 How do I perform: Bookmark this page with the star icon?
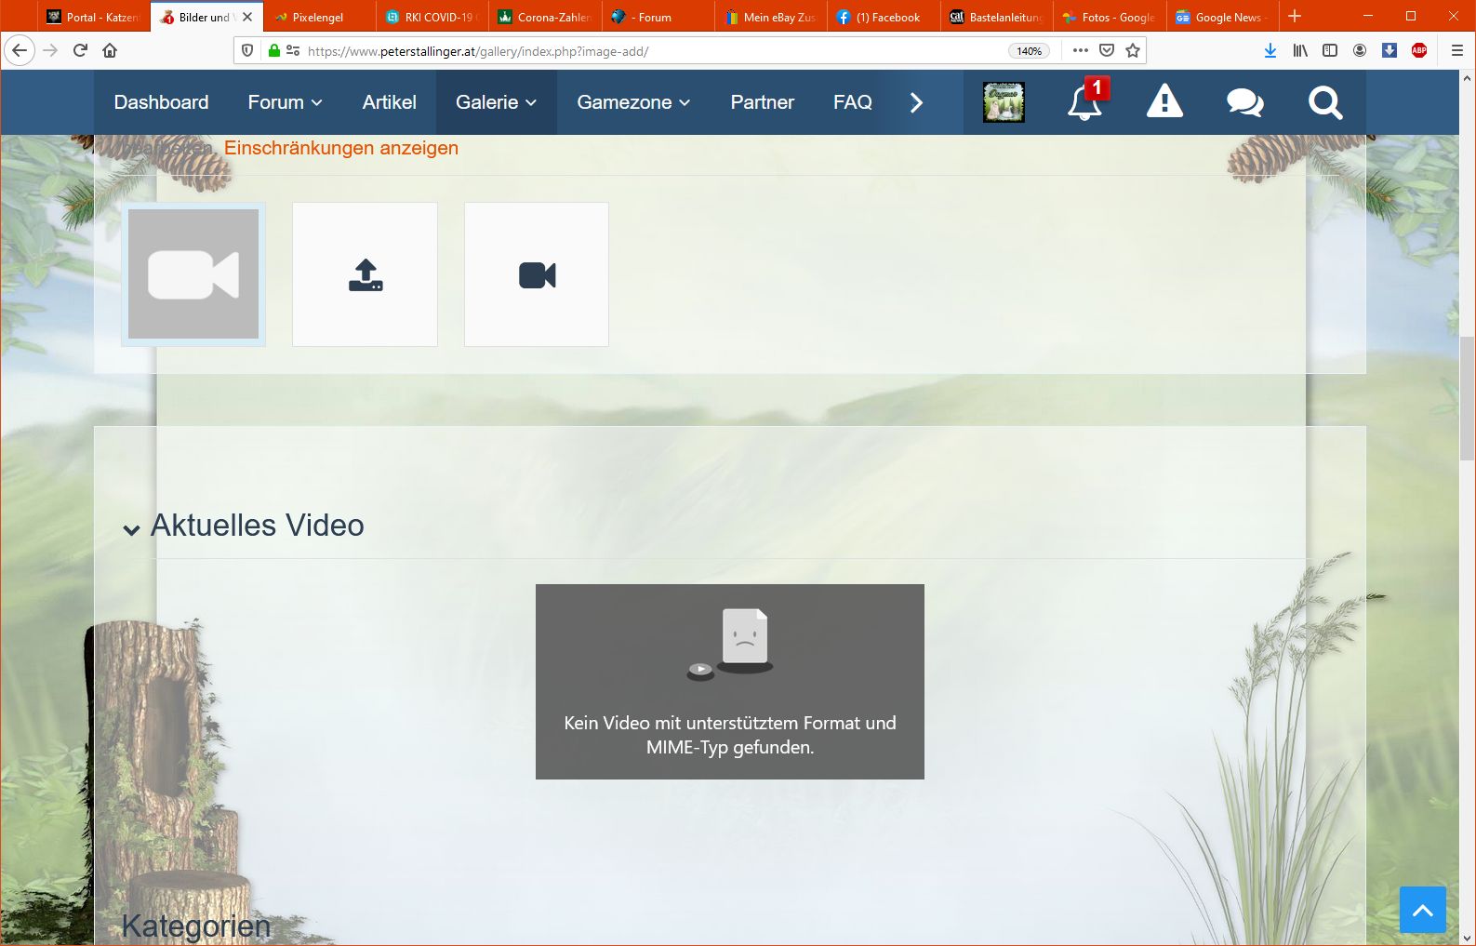tap(1133, 51)
